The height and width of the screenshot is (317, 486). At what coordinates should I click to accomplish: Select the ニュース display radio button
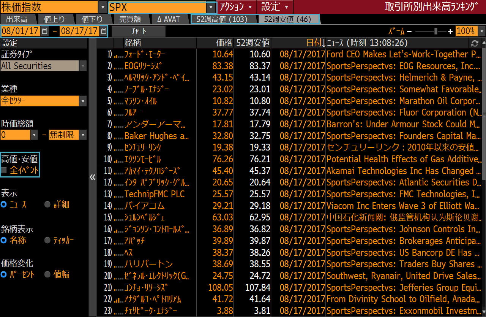[x=4, y=204]
